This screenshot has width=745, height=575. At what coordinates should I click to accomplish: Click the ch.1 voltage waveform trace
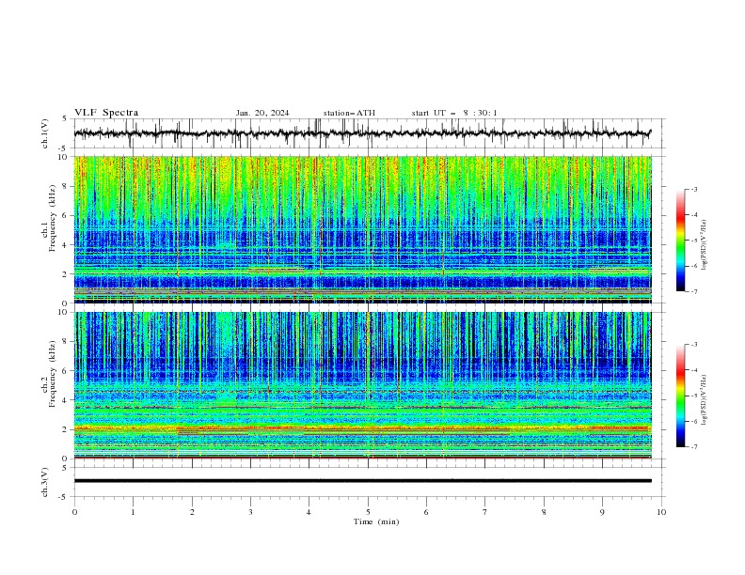(x=362, y=133)
